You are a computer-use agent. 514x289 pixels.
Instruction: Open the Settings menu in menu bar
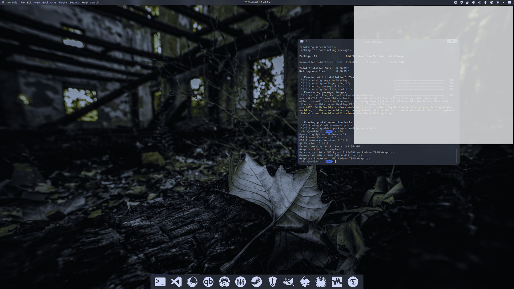[x=75, y=2]
